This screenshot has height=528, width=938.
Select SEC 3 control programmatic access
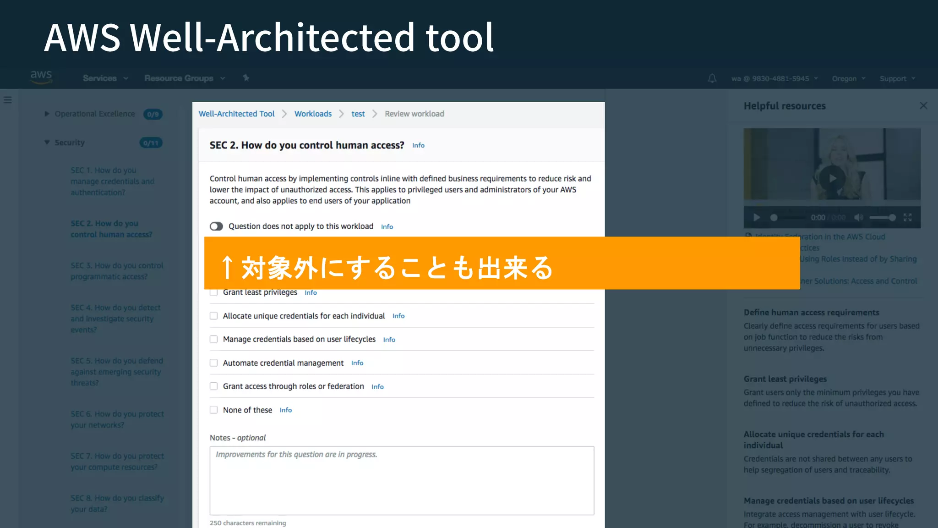pyautogui.click(x=117, y=271)
